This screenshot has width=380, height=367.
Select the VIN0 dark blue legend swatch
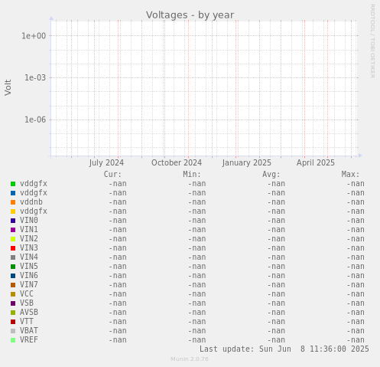13,221
